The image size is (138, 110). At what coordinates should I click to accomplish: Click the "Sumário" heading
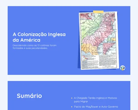tap(29, 96)
